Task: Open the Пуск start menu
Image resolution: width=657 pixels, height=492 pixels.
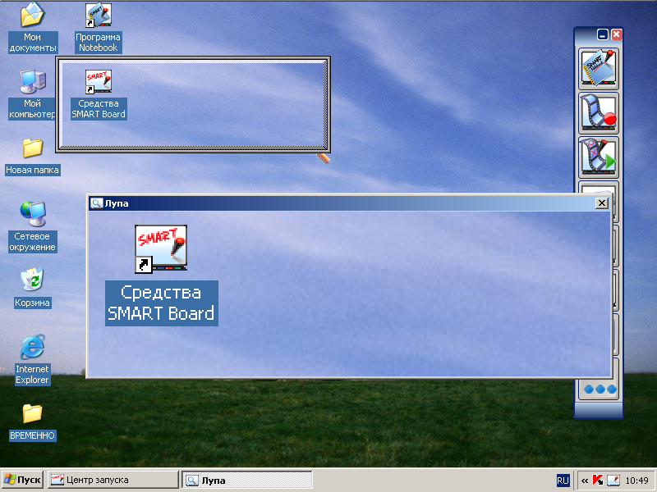Action: tap(22, 480)
